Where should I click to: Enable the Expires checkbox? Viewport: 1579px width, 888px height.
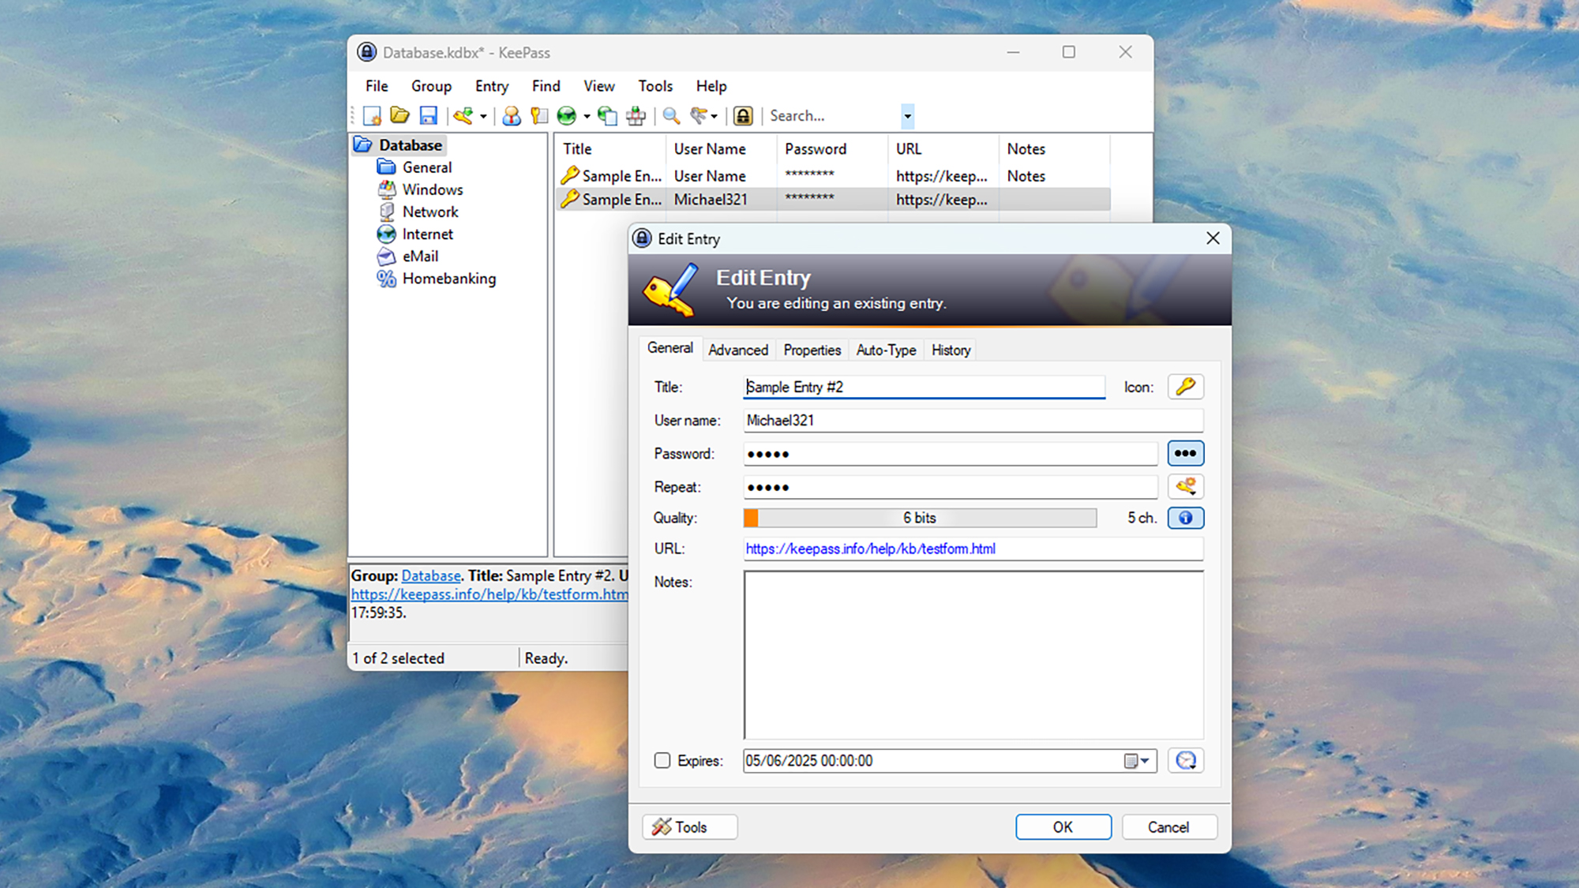662,760
